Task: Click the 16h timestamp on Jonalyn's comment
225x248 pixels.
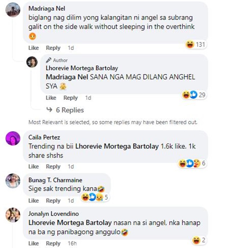Action: click(72, 243)
